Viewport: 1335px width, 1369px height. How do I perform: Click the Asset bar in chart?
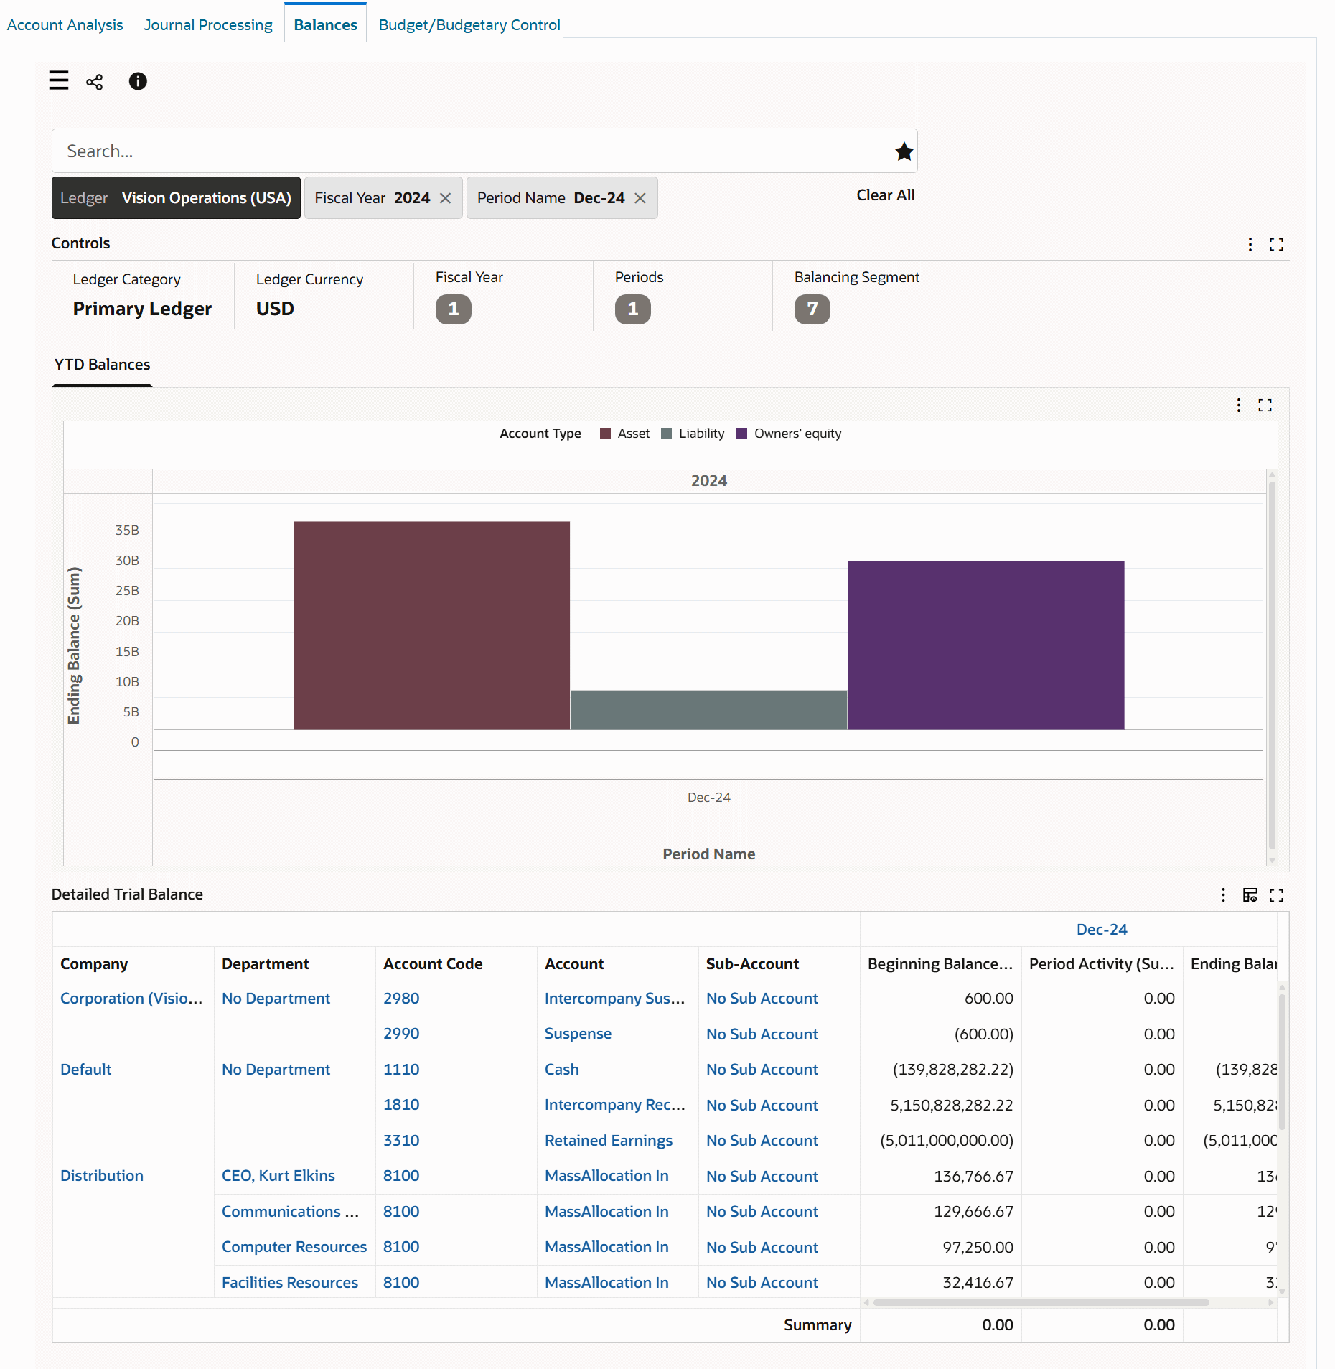431,625
